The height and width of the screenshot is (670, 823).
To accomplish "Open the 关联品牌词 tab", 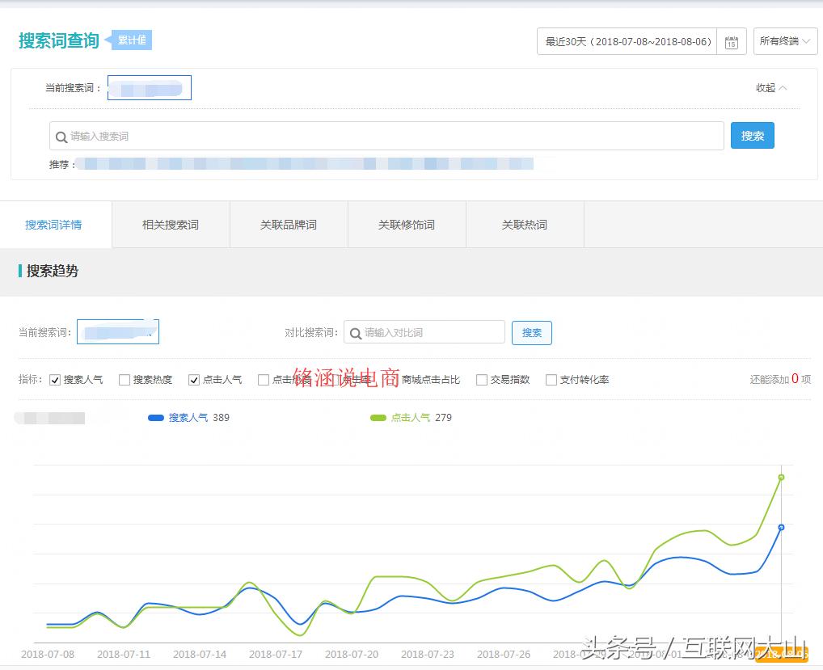I will pos(288,224).
